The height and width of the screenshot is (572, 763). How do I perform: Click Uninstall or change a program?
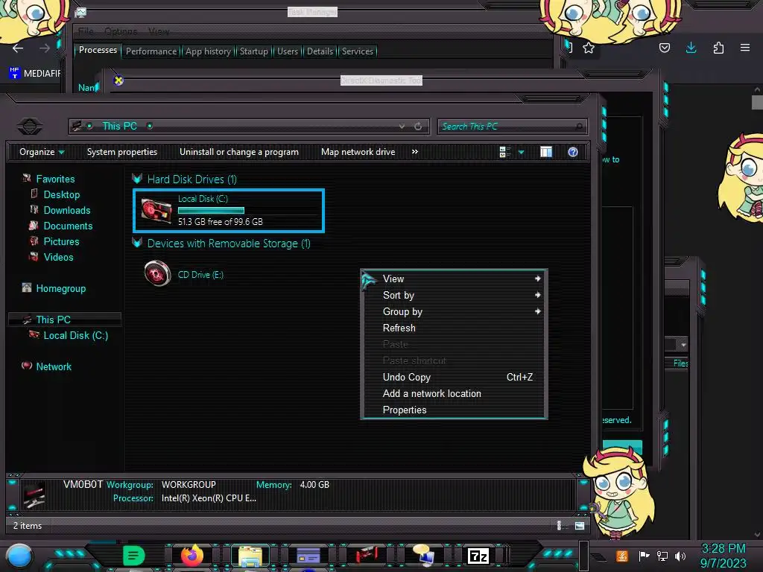(x=239, y=152)
